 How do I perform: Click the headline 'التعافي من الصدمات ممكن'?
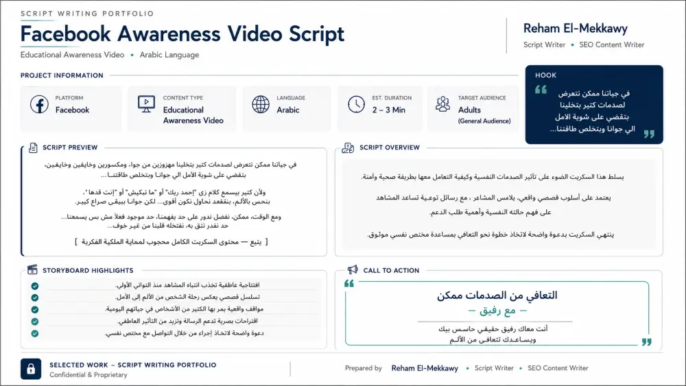pyautogui.click(x=497, y=295)
